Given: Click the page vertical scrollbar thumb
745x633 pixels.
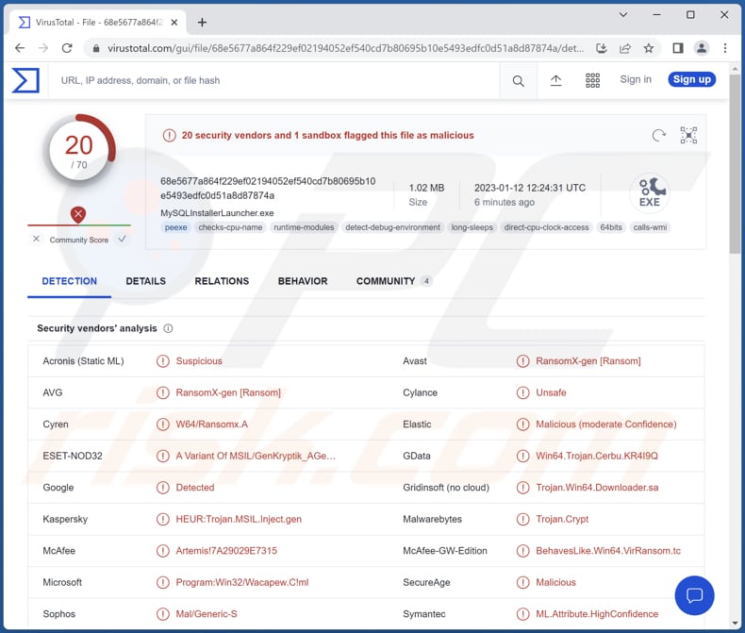Looking at the screenshot, I should coord(735,164).
